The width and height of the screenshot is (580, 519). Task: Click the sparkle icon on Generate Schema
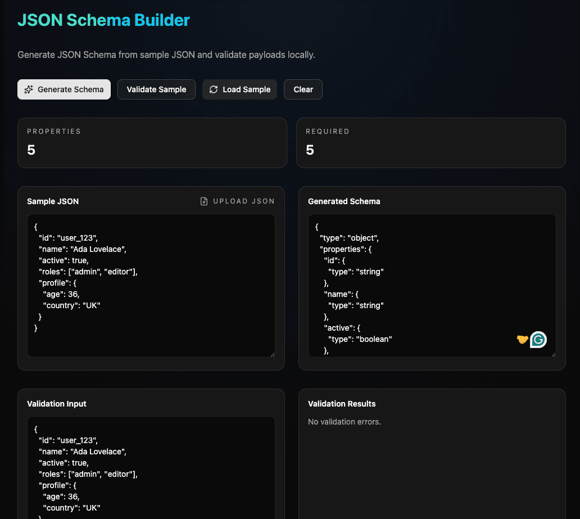[29, 89]
